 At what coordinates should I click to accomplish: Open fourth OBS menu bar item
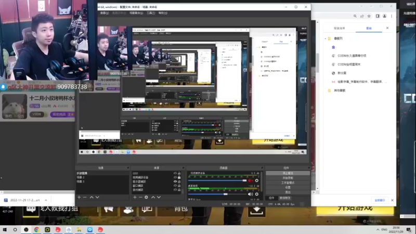[151, 13]
